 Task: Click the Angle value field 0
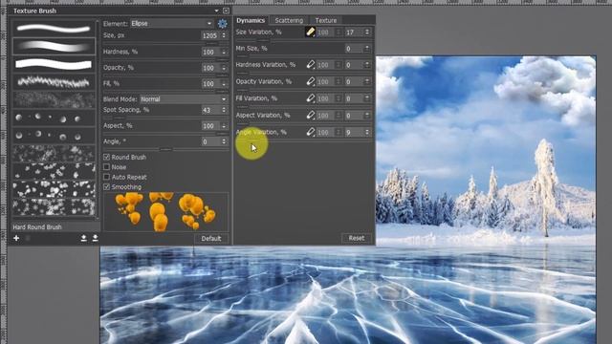(210, 141)
